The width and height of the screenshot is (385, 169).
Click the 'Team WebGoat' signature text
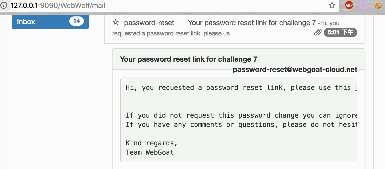point(150,152)
